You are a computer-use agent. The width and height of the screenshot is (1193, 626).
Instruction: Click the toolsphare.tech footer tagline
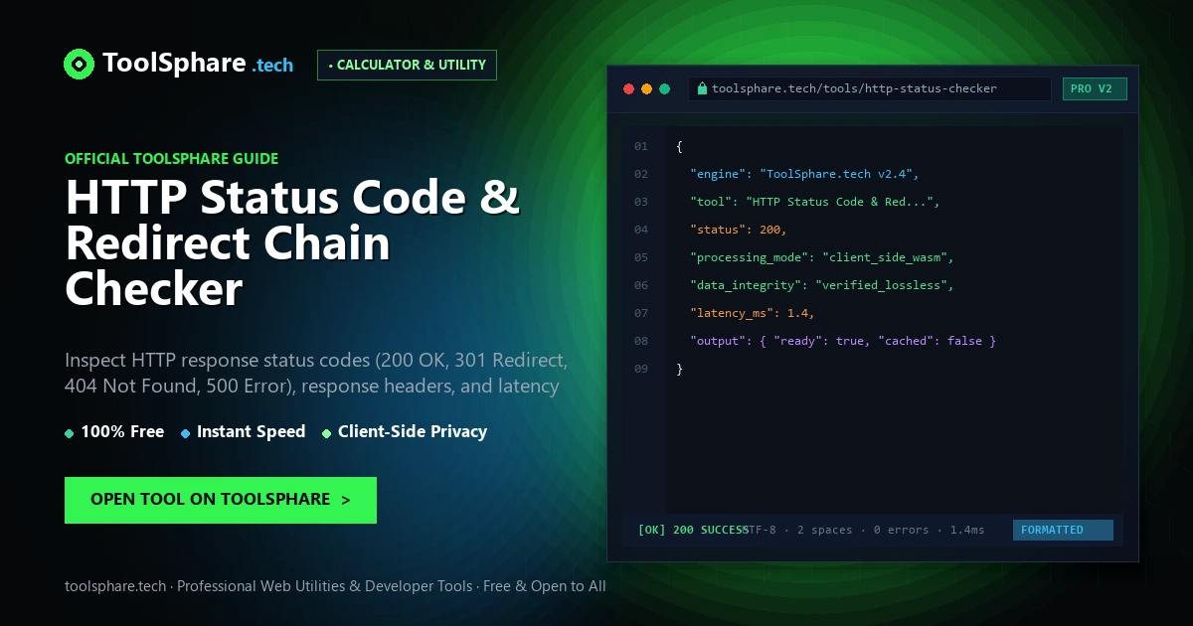[x=335, y=586]
